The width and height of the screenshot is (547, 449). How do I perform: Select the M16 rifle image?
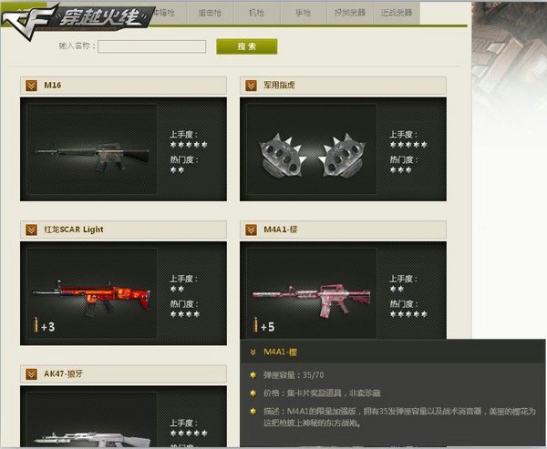pyautogui.click(x=92, y=156)
